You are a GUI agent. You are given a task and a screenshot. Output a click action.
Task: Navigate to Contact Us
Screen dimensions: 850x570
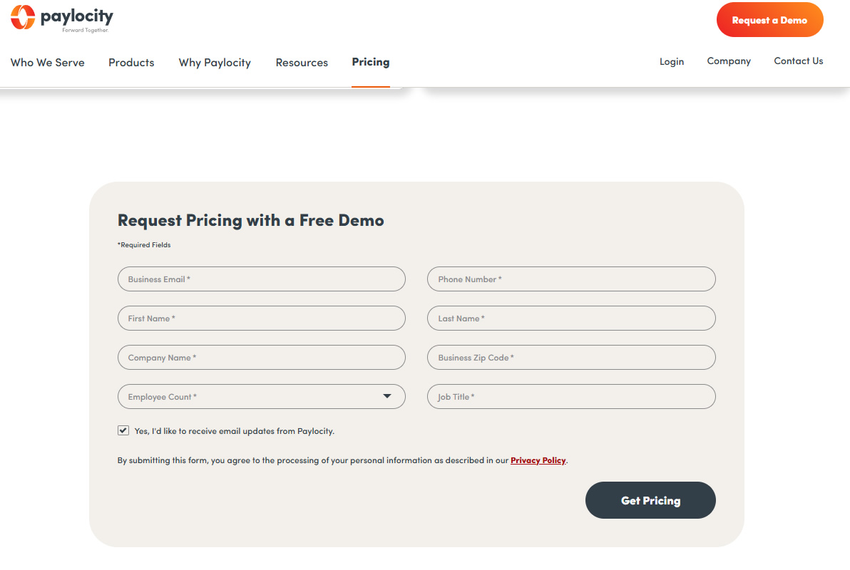tap(798, 61)
